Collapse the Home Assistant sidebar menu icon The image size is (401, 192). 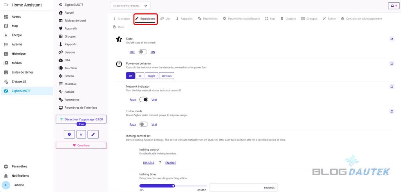click(6, 5)
